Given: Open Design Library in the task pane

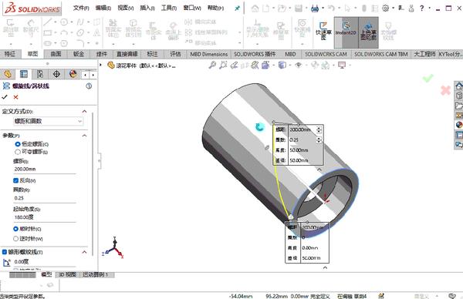Looking at the screenshot, I should tap(459, 96).
